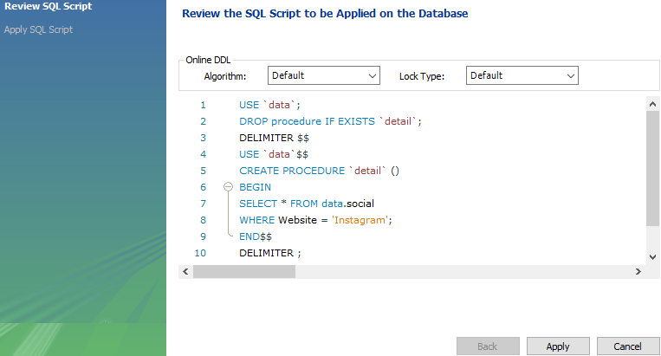
Task: Click the vertical scrollbar down arrow
Action: click(x=652, y=257)
